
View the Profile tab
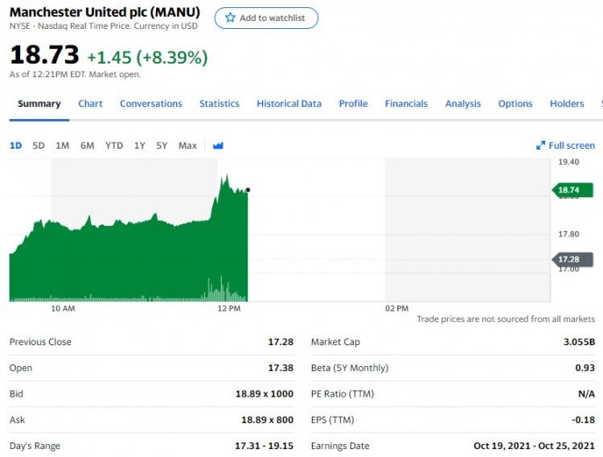click(x=353, y=104)
